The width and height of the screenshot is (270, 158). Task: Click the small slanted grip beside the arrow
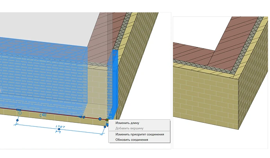tap(84, 117)
